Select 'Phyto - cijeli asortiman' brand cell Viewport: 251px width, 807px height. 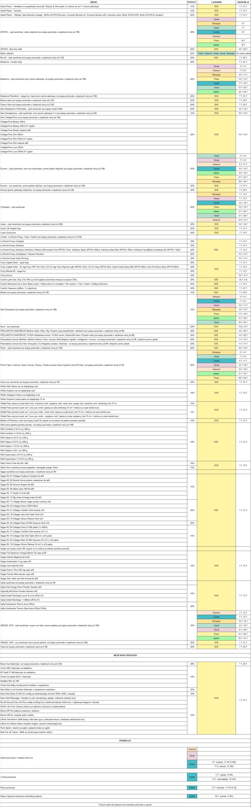click(93, 348)
